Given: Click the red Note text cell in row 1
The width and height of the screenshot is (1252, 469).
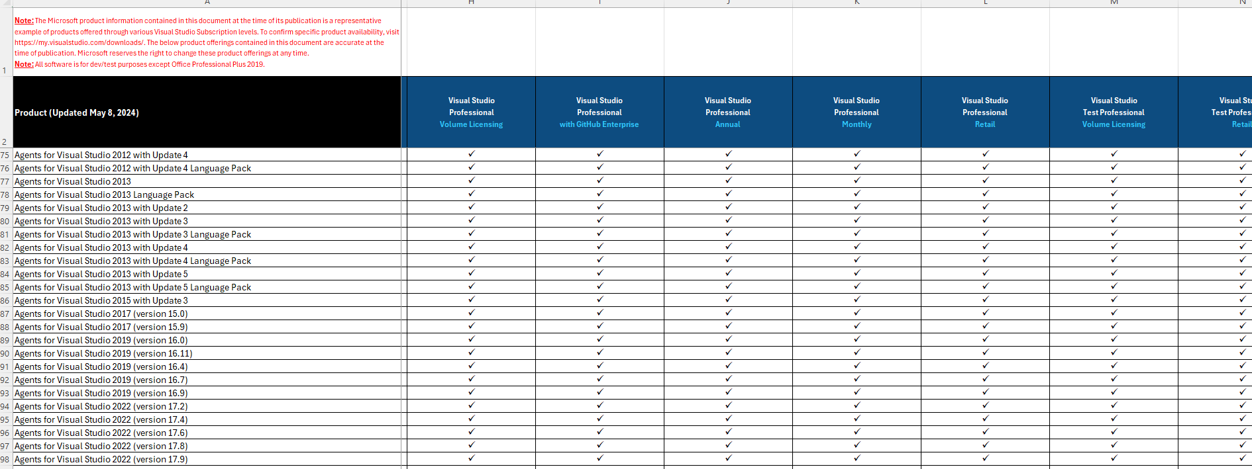Looking at the screenshot, I should [207, 42].
